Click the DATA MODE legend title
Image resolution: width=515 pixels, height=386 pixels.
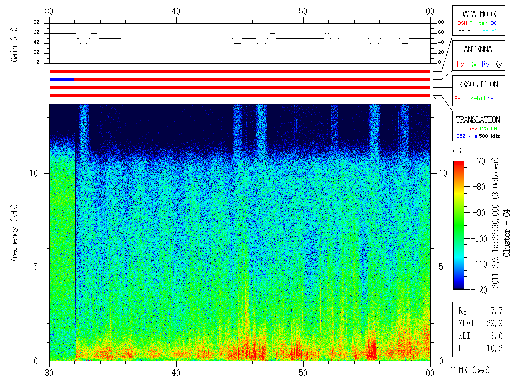click(478, 14)
